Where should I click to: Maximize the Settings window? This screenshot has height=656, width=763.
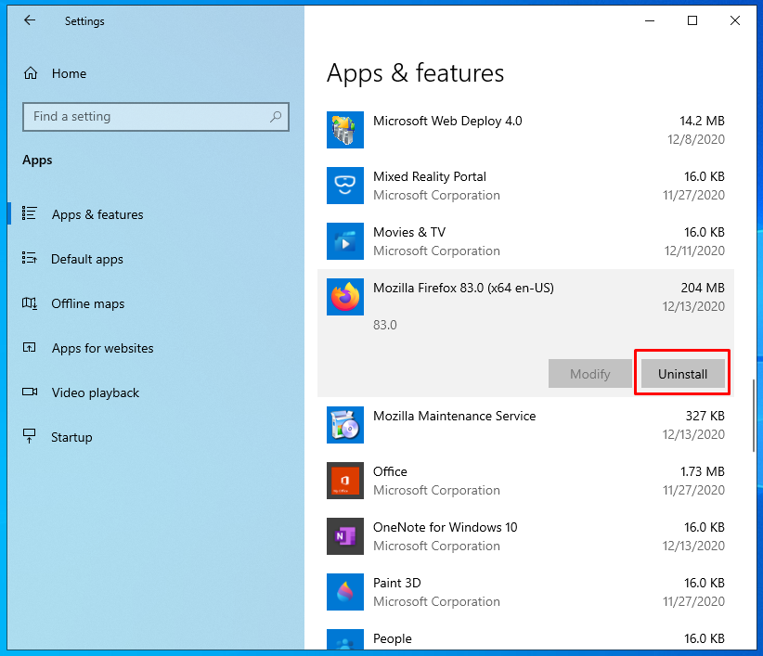[x=692, y=20]
